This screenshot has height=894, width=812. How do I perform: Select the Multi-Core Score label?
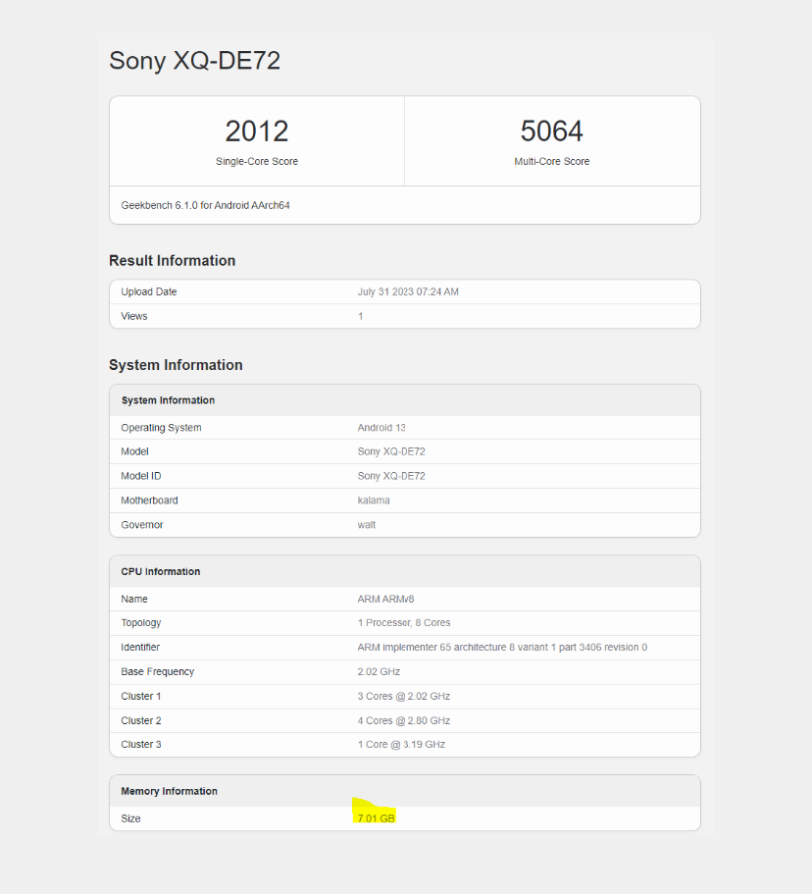click(551, 161)
